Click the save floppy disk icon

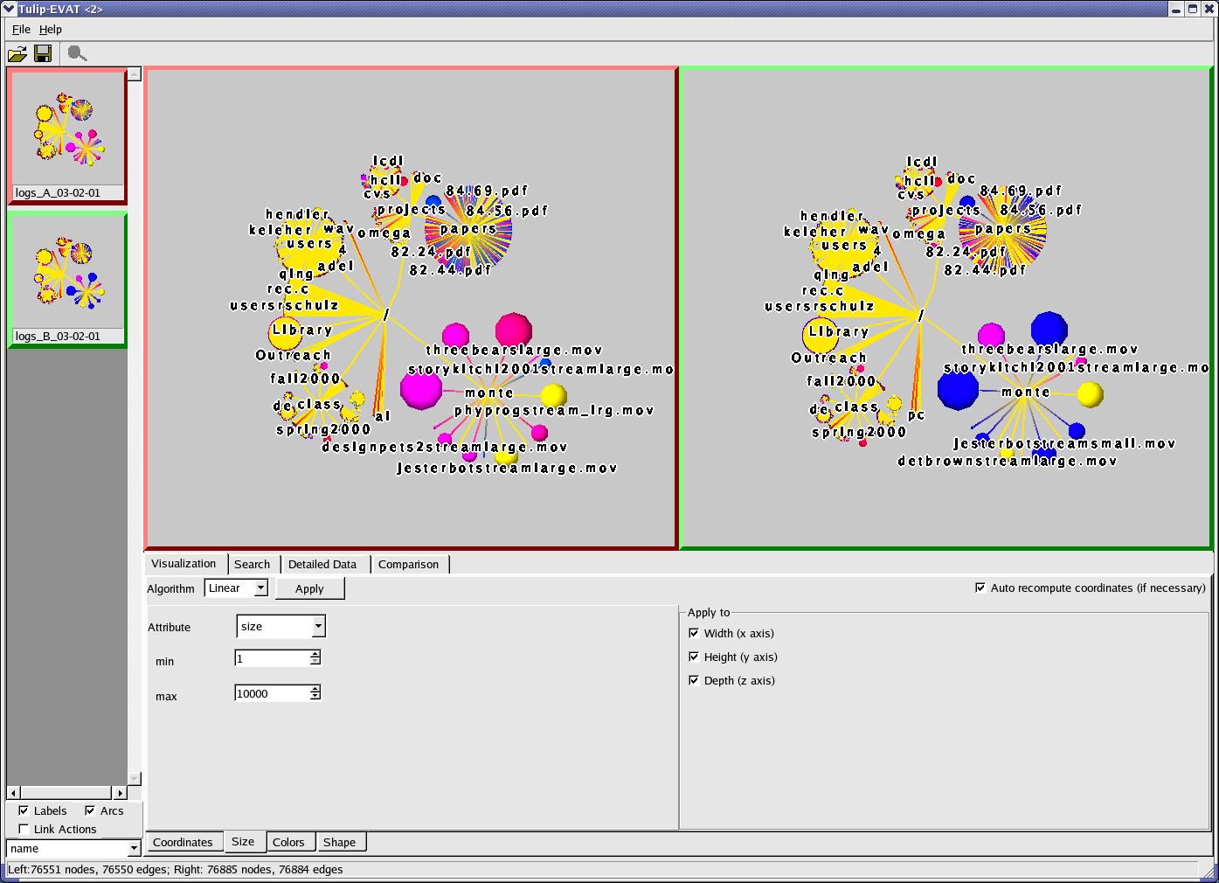pos(43,54)
